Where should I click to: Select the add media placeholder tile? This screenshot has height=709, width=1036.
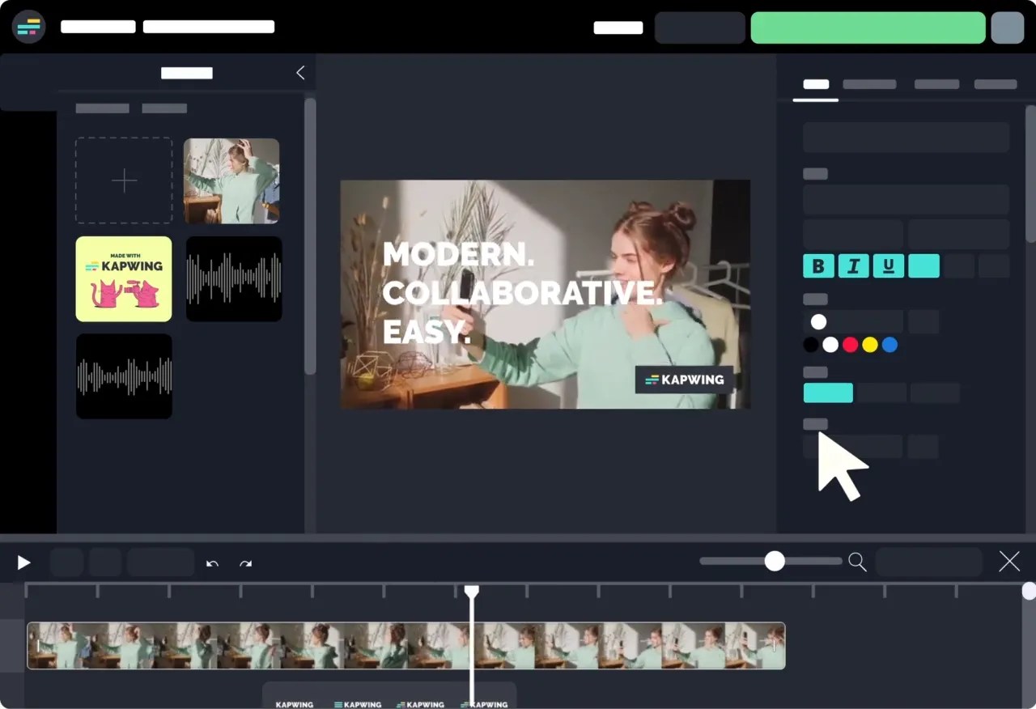click(x=123, y=180)
